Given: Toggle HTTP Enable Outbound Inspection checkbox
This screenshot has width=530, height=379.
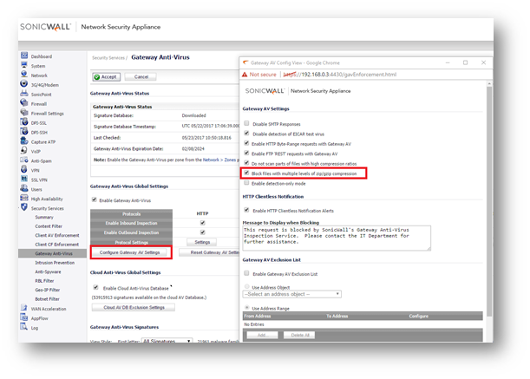Looking at the screenshot, I should [202, 232].
